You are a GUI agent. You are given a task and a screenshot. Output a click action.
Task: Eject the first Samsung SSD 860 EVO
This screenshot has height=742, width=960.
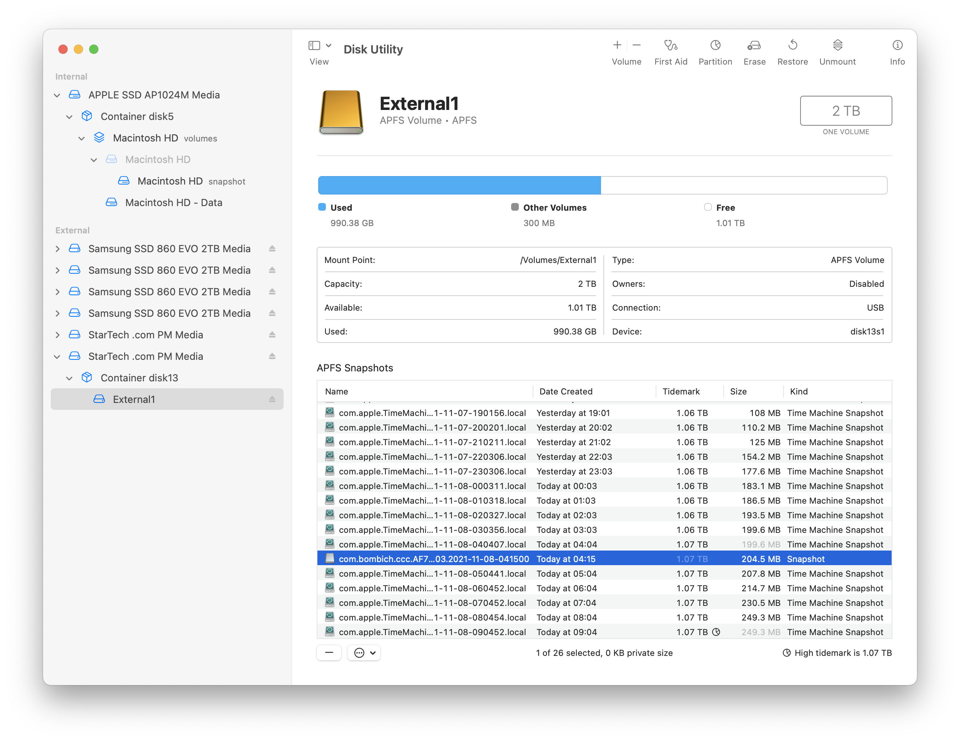[x=272, y=248]
